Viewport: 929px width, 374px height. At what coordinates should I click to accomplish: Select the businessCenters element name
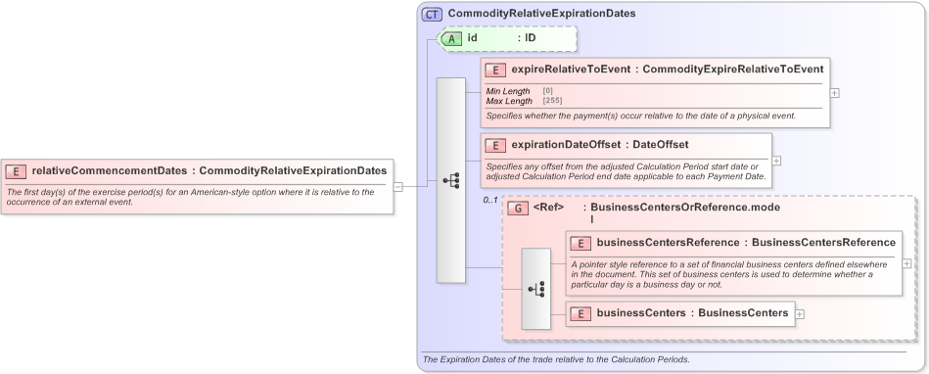pyautogui.click(x=641, y=313)
